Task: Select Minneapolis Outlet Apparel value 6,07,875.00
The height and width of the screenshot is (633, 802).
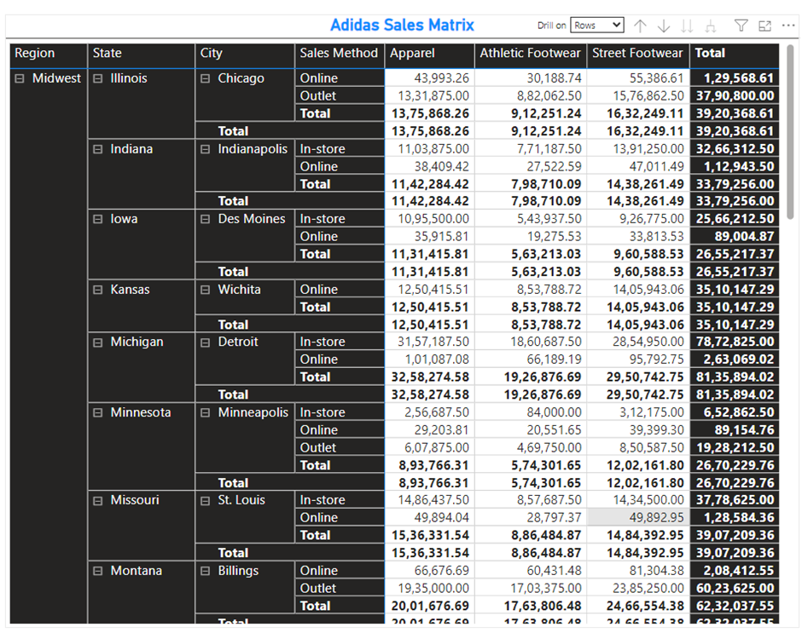Action: click(430, 447)
